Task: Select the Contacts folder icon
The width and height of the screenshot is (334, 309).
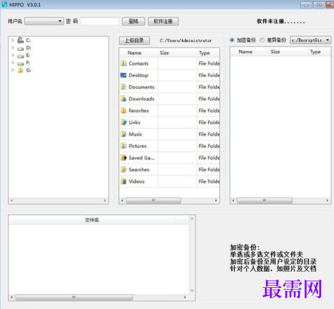Action: pos(123,63)
